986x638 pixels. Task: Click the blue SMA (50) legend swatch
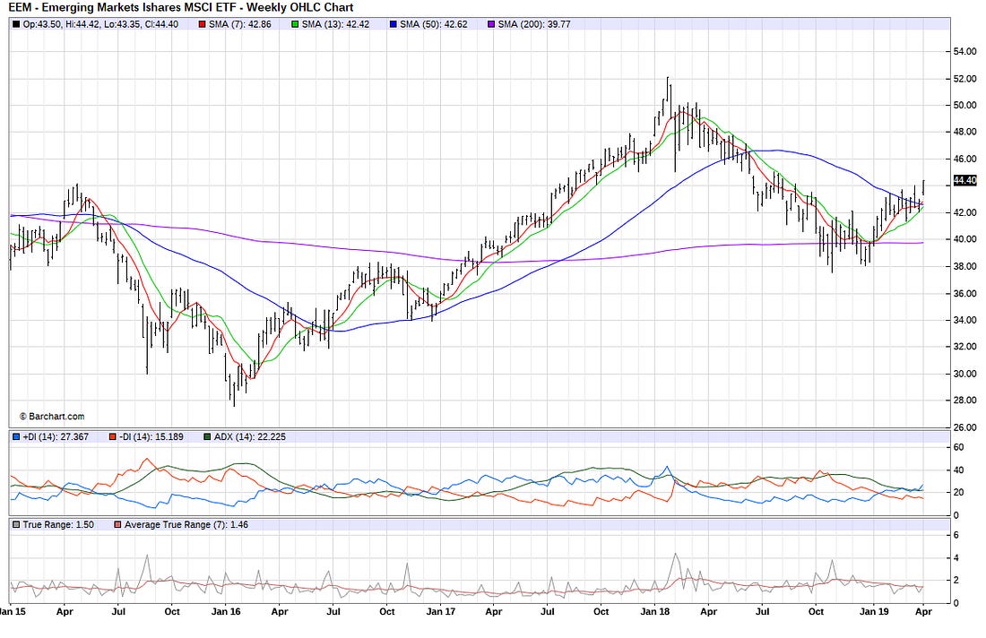click(x=393, y=24)
